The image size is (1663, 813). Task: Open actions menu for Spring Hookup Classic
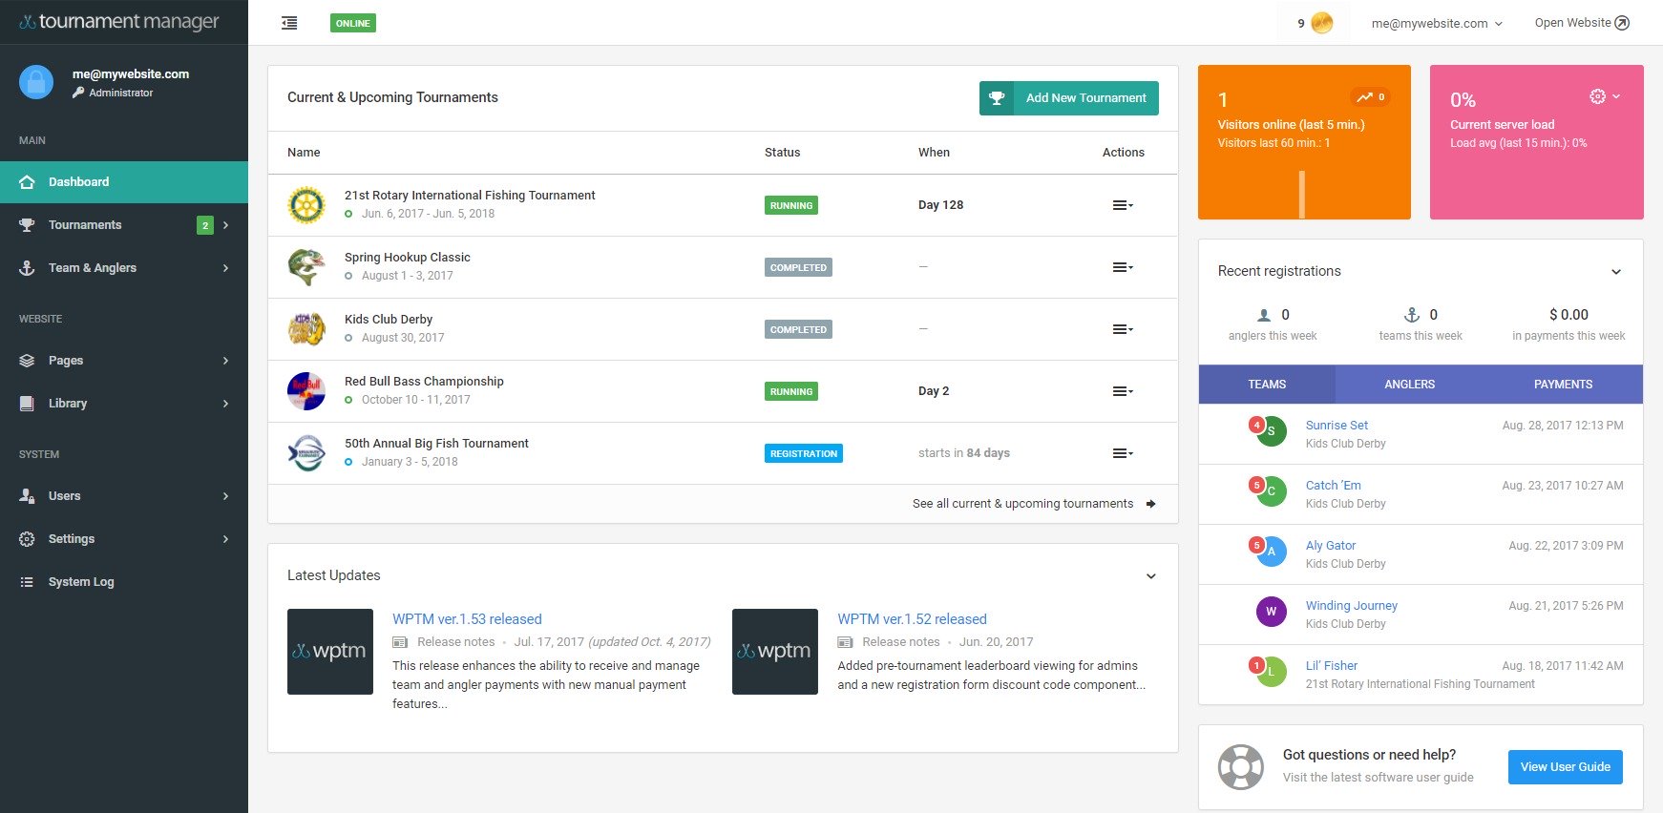pyautogui.click(x=1123, y=267)
